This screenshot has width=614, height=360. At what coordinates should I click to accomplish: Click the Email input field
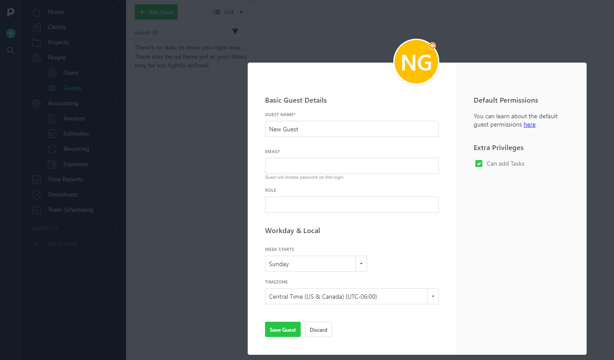coord(352,166)
